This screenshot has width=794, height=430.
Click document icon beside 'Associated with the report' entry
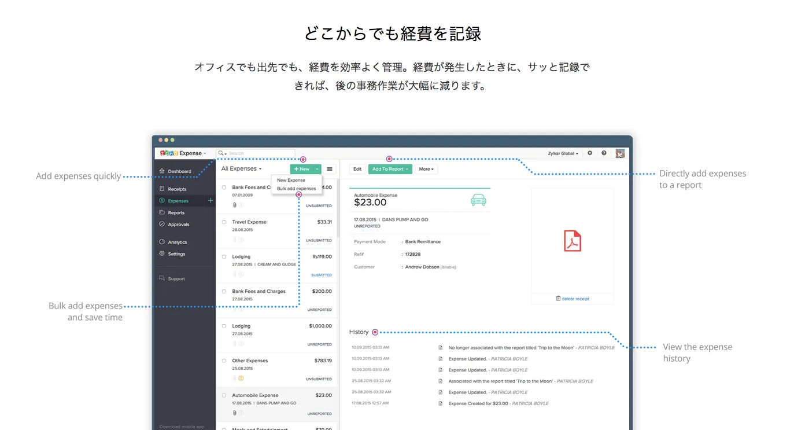[441, 381]
